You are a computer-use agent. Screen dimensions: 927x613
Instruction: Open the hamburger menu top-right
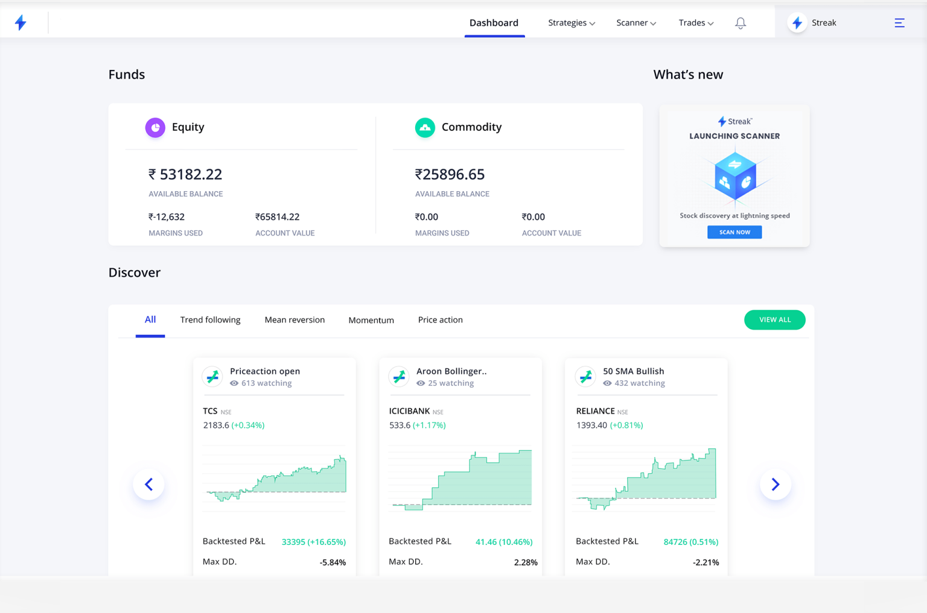[899, 22]
